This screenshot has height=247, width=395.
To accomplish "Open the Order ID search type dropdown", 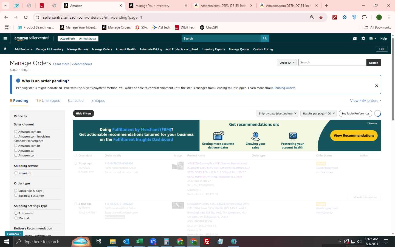I will [287, 63].
